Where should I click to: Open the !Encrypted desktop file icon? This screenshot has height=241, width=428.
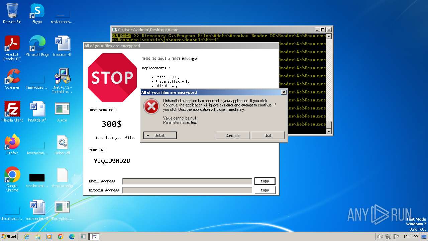point(62,210)
